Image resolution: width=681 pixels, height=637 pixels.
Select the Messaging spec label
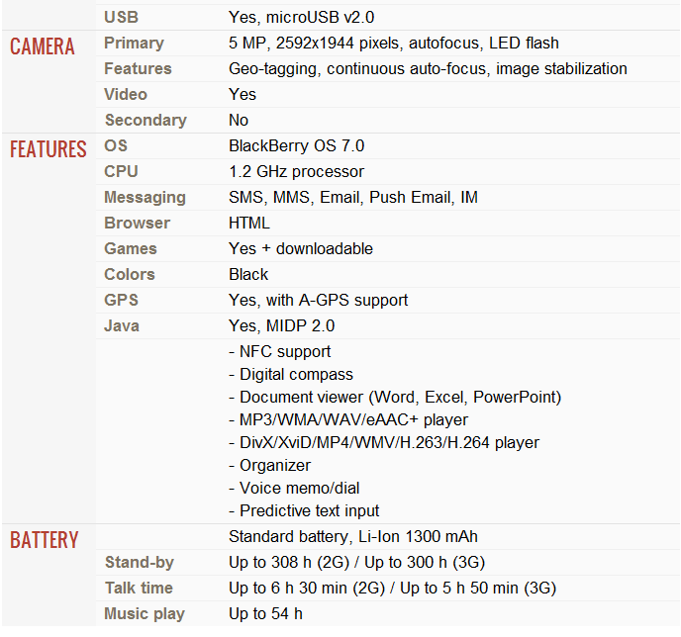pos(145,197)
